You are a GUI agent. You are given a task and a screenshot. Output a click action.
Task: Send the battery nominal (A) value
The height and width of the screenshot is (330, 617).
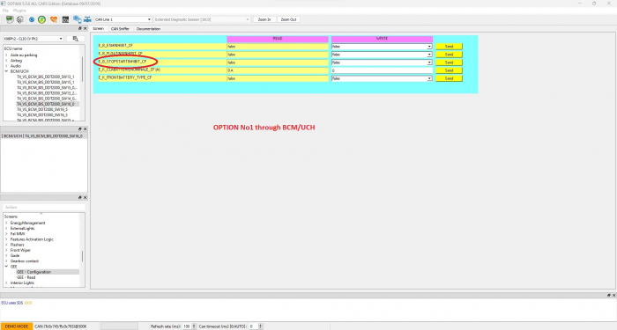point(449,70)
